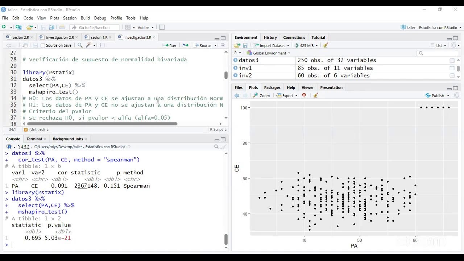Click the Environment search box
Image resolution: width=464 pixels, height=261 pixels.
pos(438,53)
